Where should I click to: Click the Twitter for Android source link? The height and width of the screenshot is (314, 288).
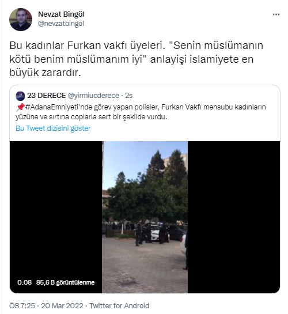(x=119, y=306)
